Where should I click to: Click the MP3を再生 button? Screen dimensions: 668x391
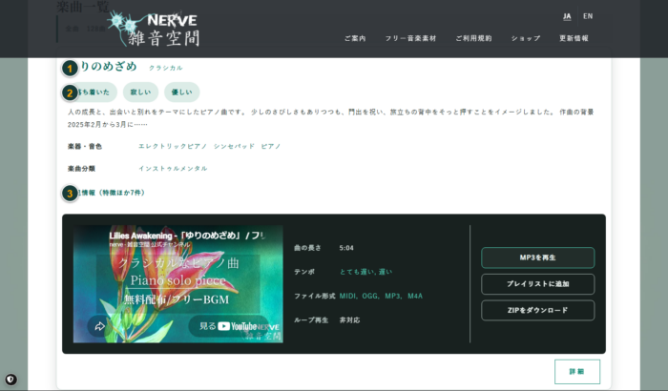coord(537,257)
